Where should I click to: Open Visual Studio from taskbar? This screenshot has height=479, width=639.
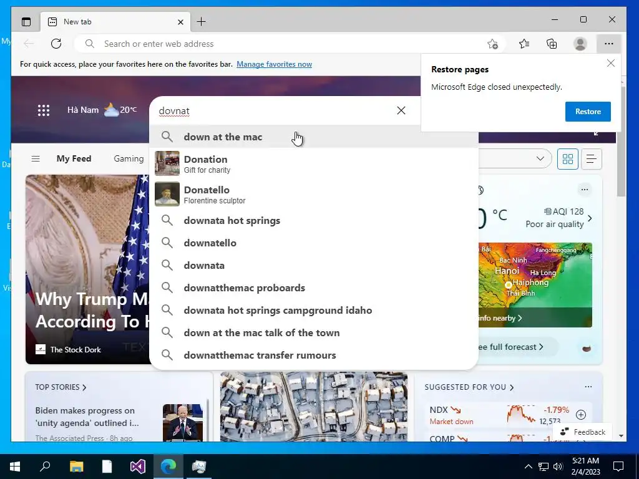(x=137, y=467)
